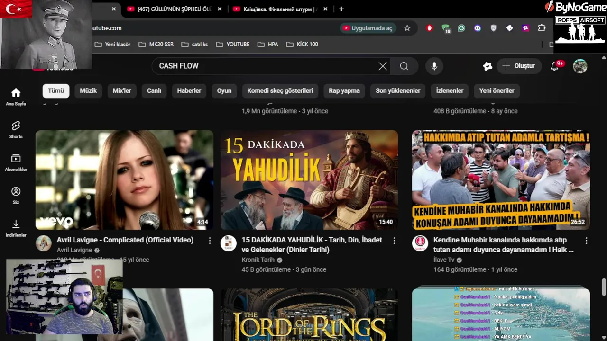Open the Avril Lavigne - Complicated title link
Viewport: 607px width, 341px height.
click(x=125, y=240)
